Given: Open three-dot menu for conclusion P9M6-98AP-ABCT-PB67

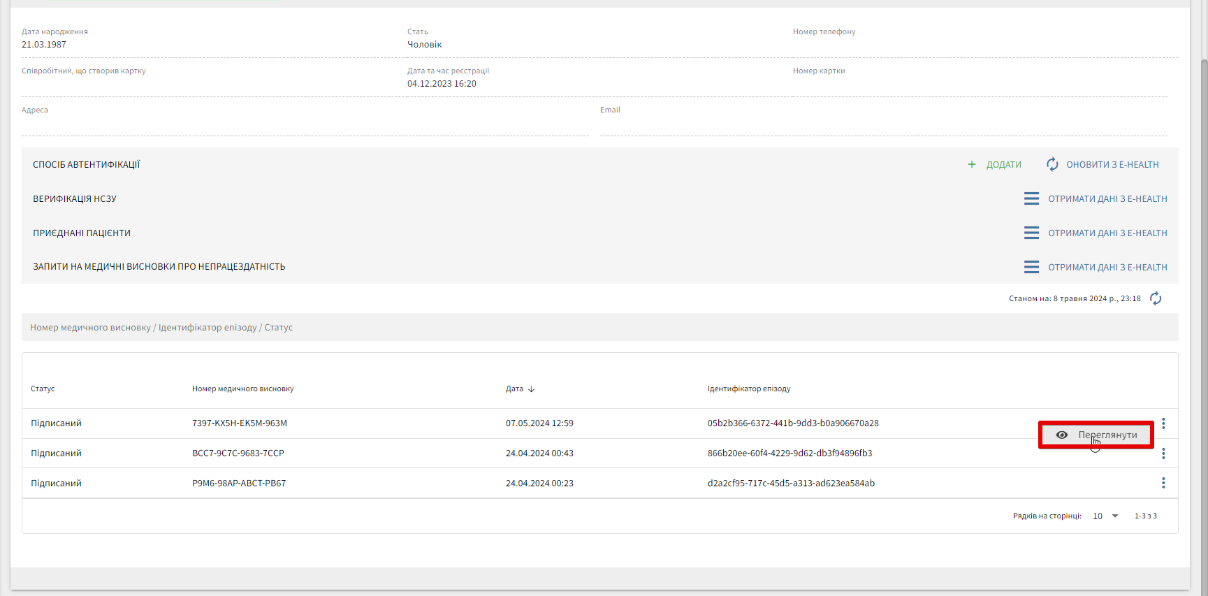Looking at the screenshot, I should point(1163,483).
